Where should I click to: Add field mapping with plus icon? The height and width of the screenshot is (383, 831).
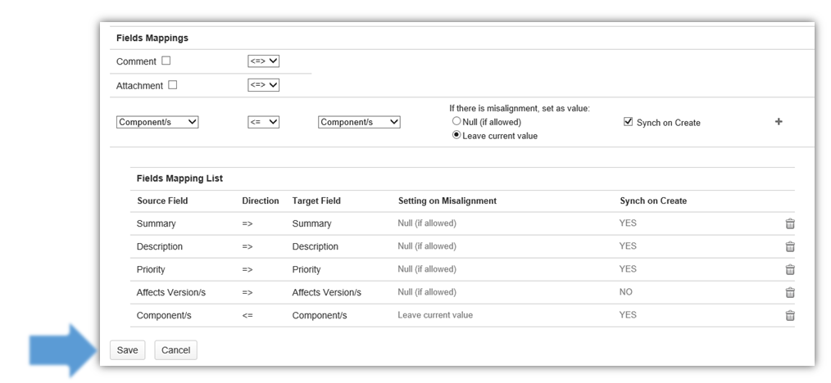[x=778, y=122]
